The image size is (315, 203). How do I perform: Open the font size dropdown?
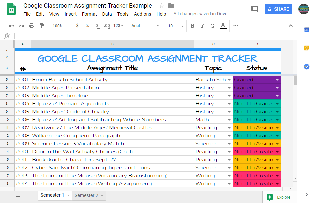[176, 26]
